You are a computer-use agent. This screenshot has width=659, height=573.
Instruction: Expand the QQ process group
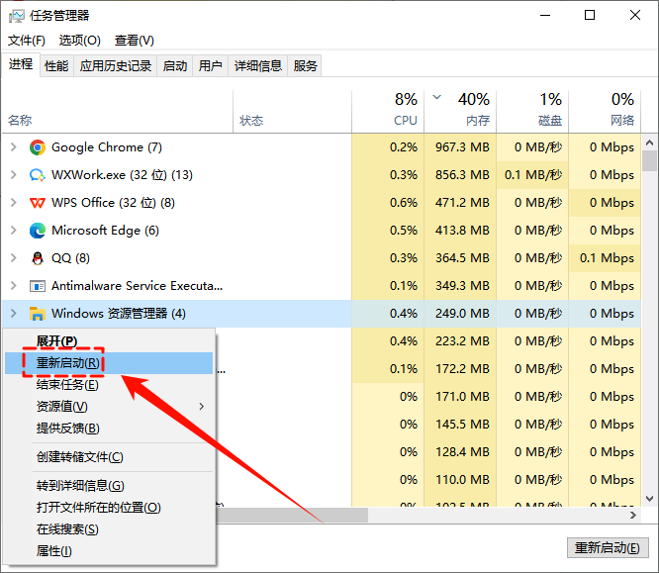point(14,258)
